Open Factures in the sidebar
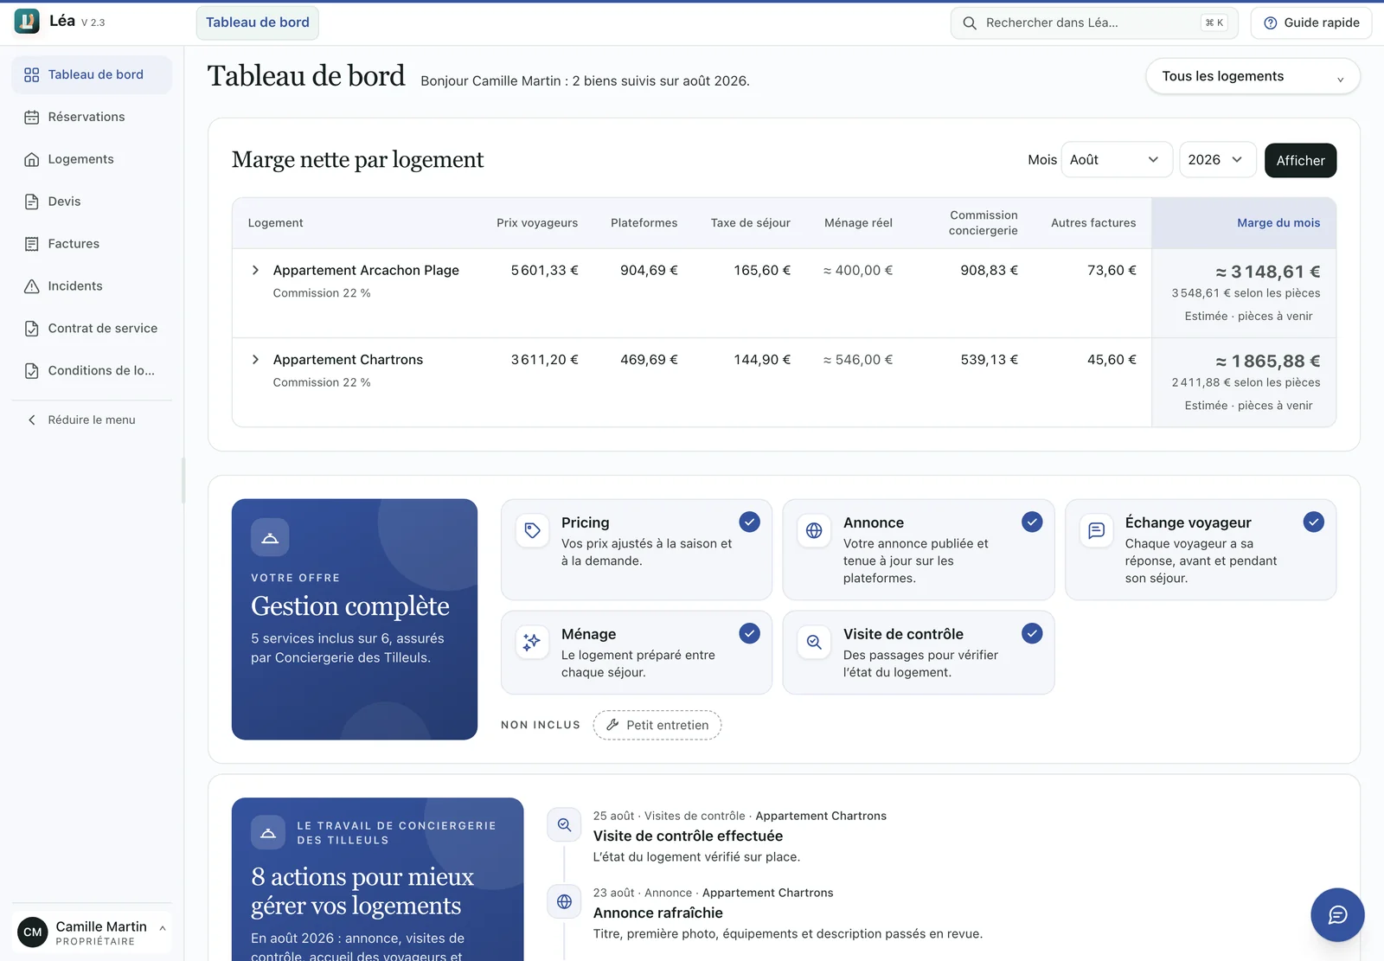The height and width of the screenshot is (961, 1384). 92,244
